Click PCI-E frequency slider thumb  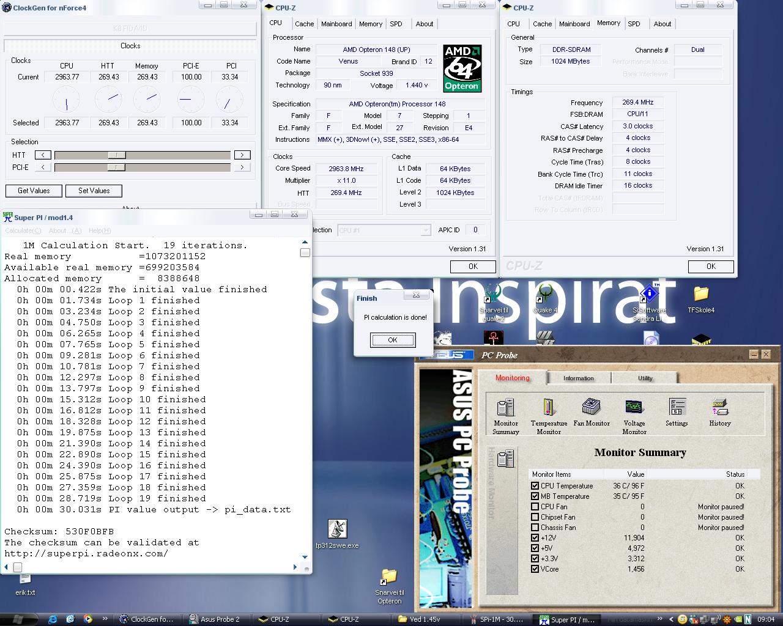point(116,167)
